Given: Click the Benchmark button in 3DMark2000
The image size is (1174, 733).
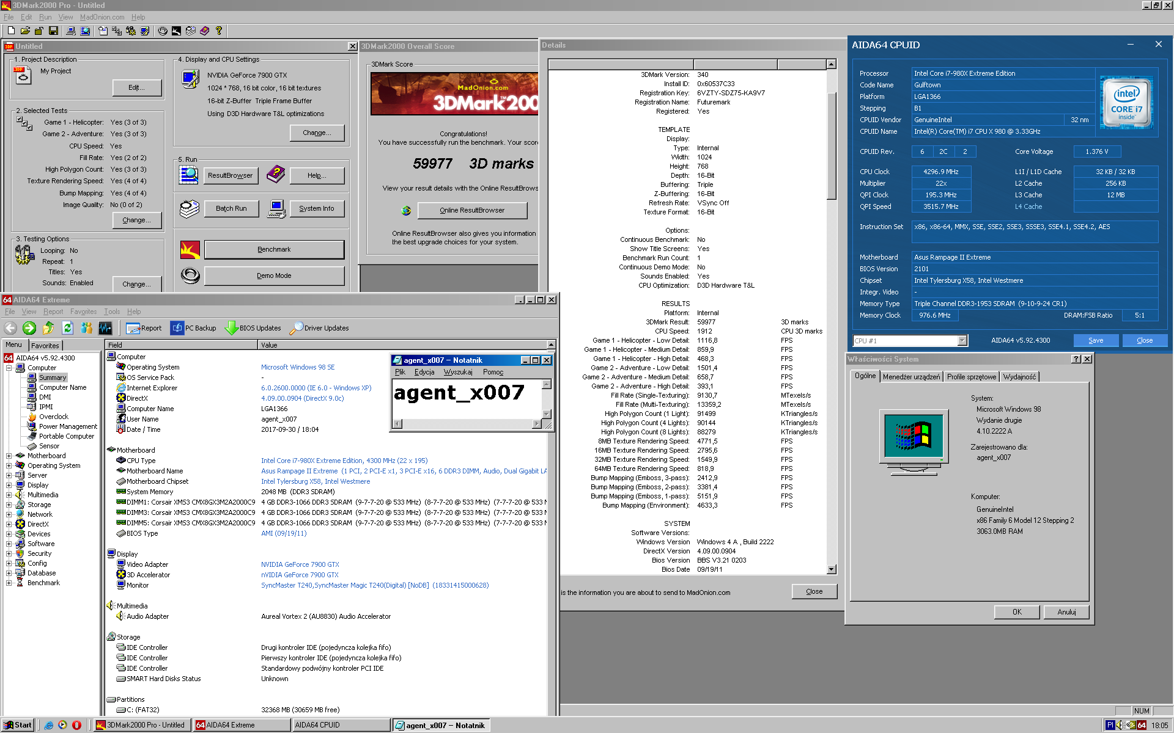Looking at the screenshot, I should [274, 248].
